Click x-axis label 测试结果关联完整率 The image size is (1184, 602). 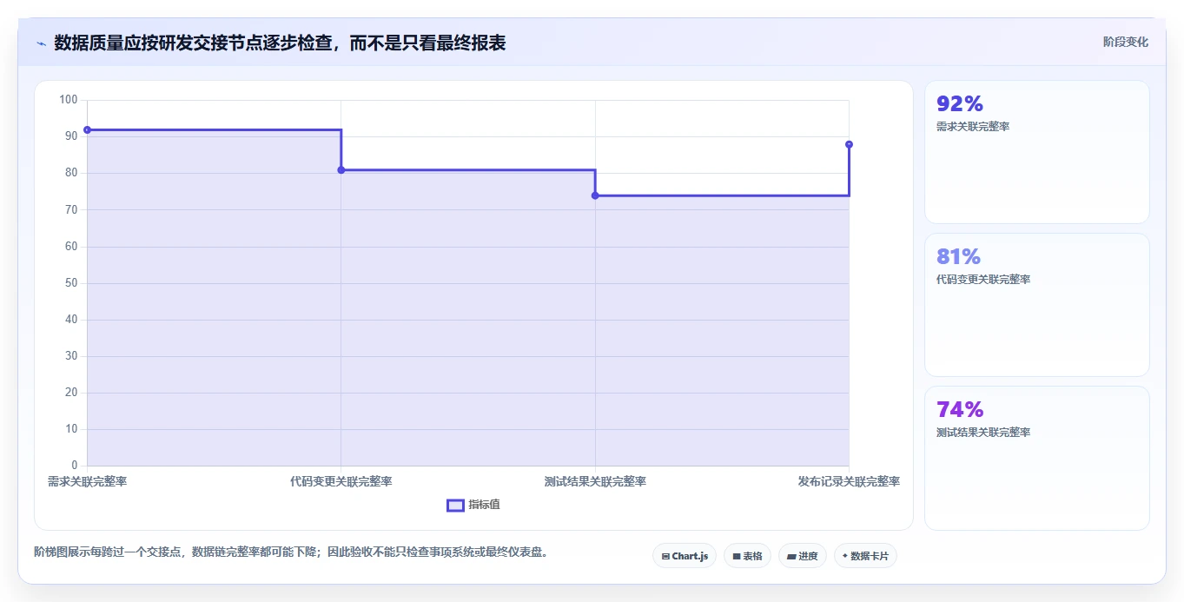point(595,481)
